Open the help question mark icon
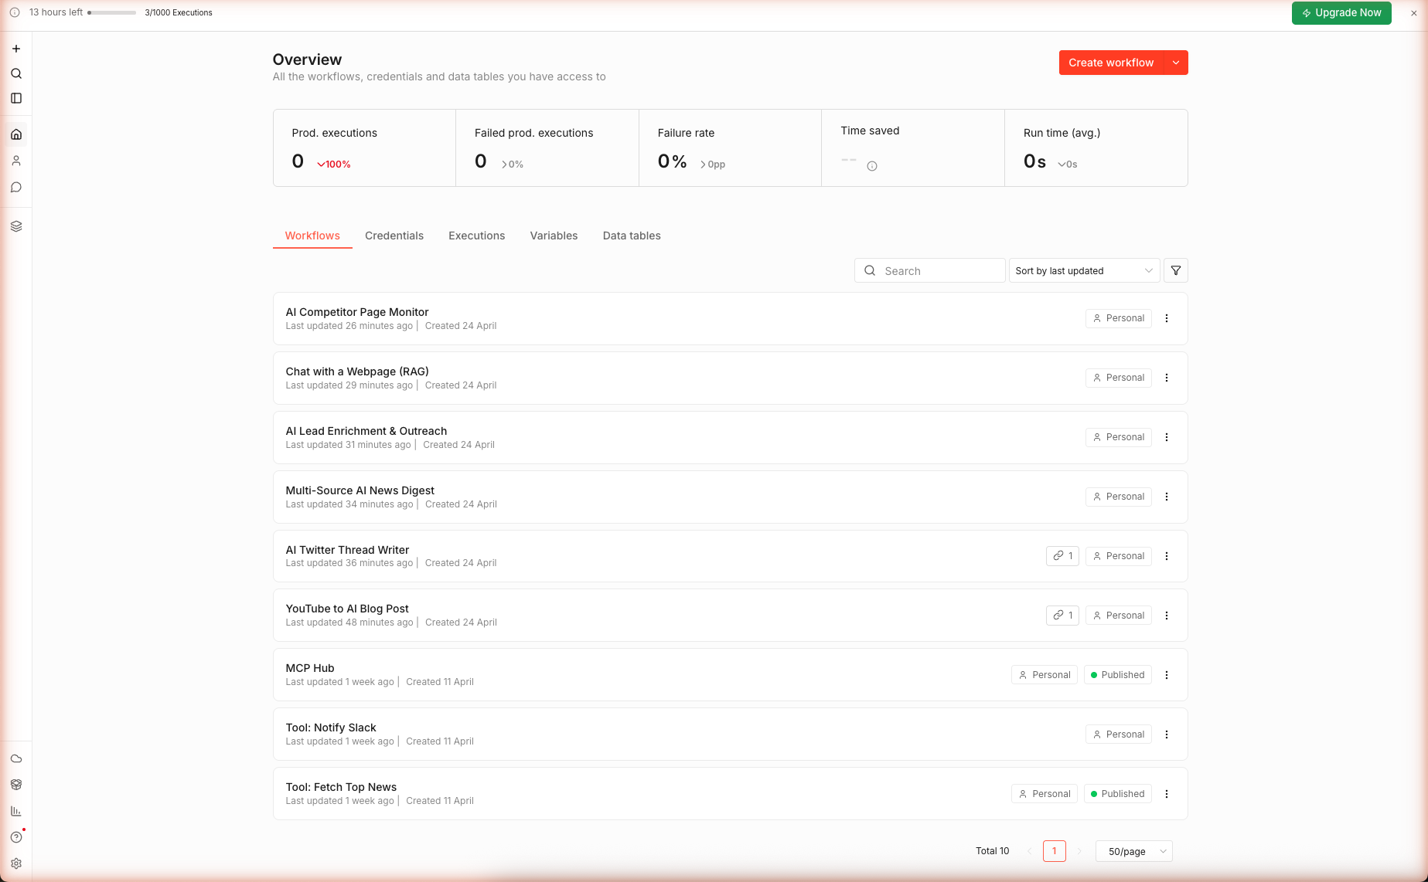The width and height of the screenshot is (1428, 882). point(16,837)
